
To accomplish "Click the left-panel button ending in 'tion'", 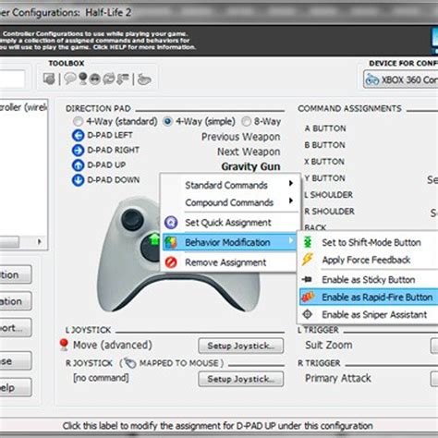I will pyautogui.click(x=16, y=274).
